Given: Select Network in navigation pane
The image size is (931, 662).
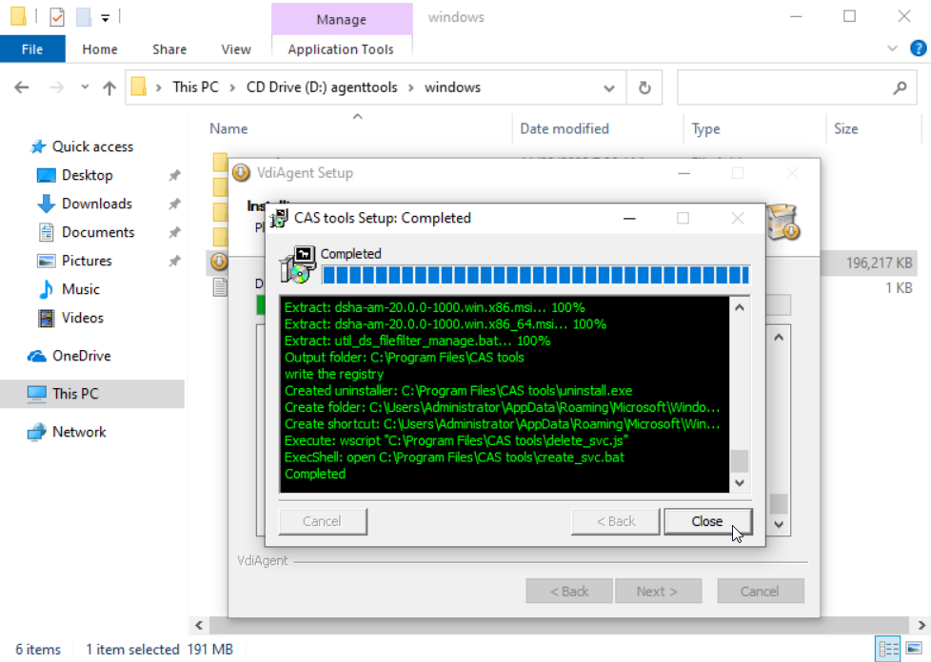Looking at the screenshot, I should 79,431.
